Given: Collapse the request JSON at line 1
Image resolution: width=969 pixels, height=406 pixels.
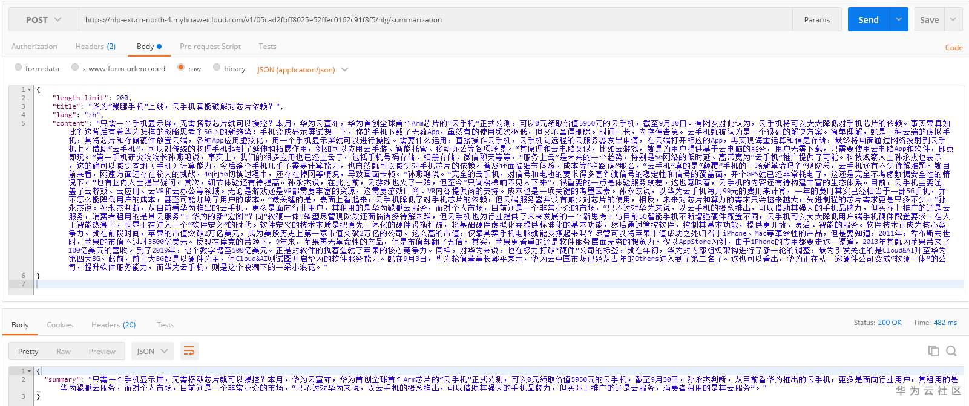Looking at the screenshot, I should coord(30,89).
